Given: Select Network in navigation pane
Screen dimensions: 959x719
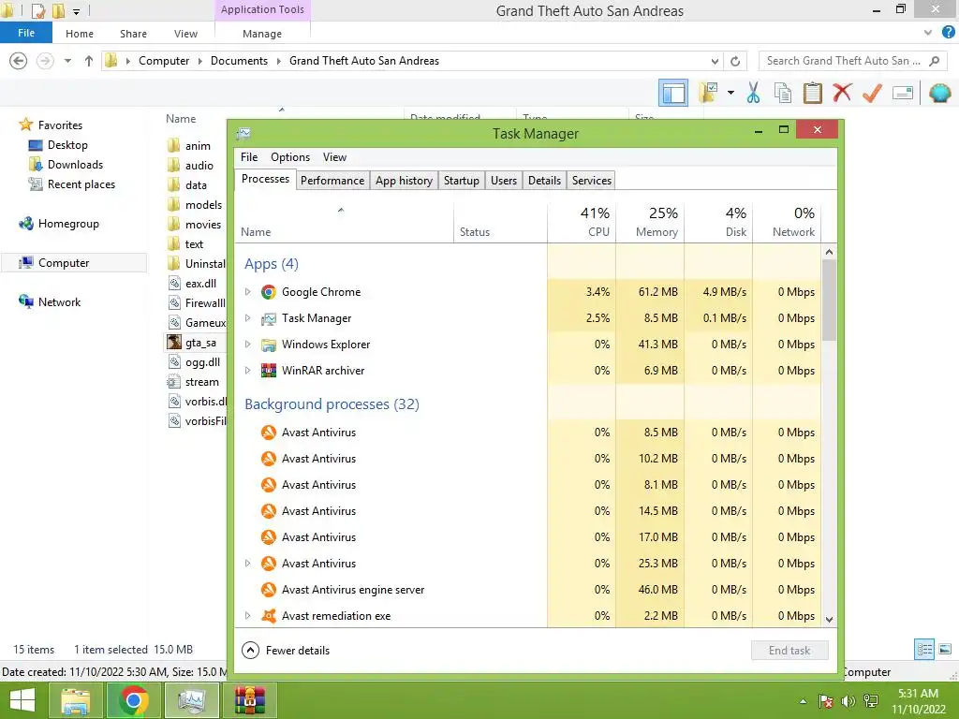Looking at the screenshot, I should click(x=49, y=302).
